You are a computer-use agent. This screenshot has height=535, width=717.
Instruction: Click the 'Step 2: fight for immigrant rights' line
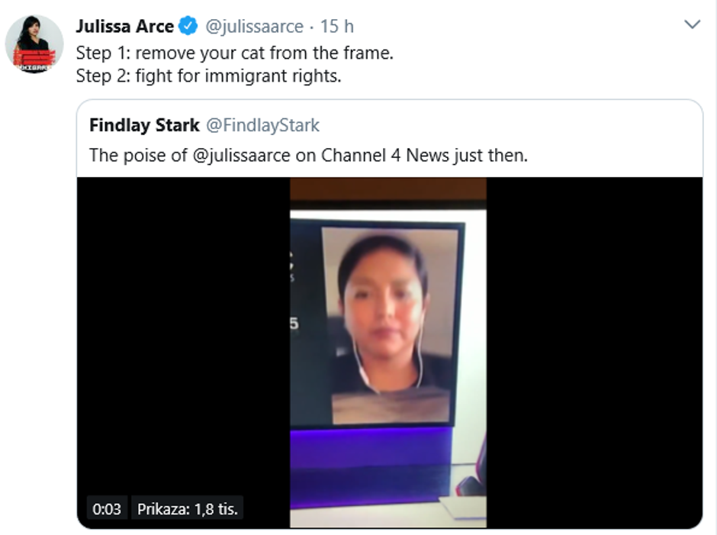click(208, 76)
